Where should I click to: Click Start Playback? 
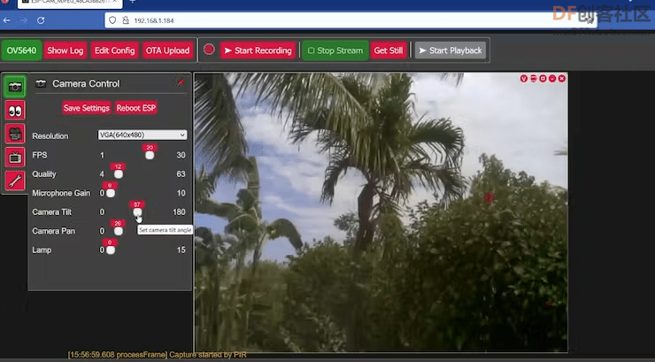click(451, 50)
